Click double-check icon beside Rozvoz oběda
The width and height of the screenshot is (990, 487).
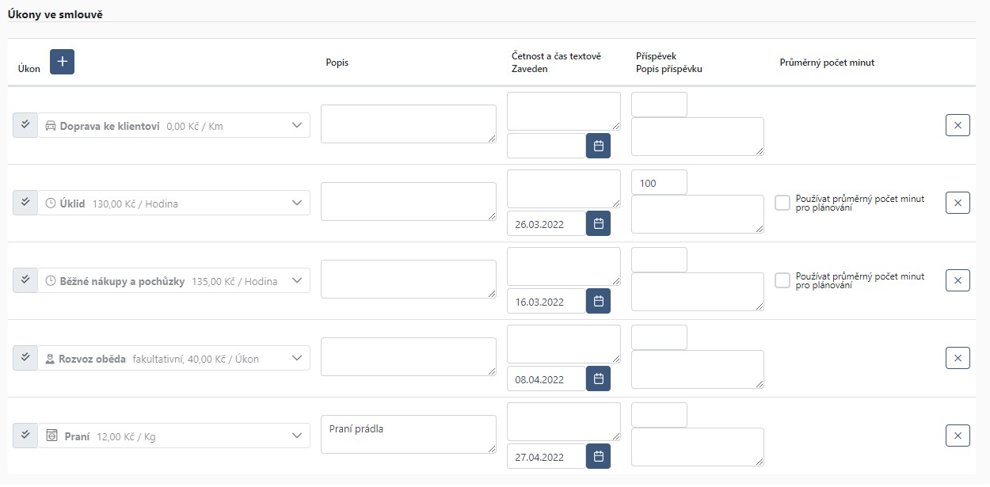[25, 358]
